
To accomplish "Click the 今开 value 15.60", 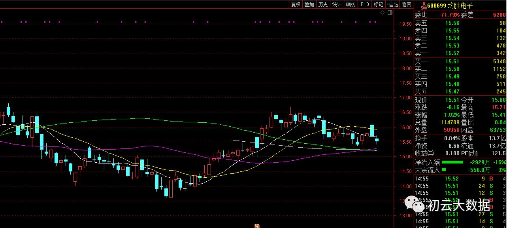I will (x=499, y=100).
